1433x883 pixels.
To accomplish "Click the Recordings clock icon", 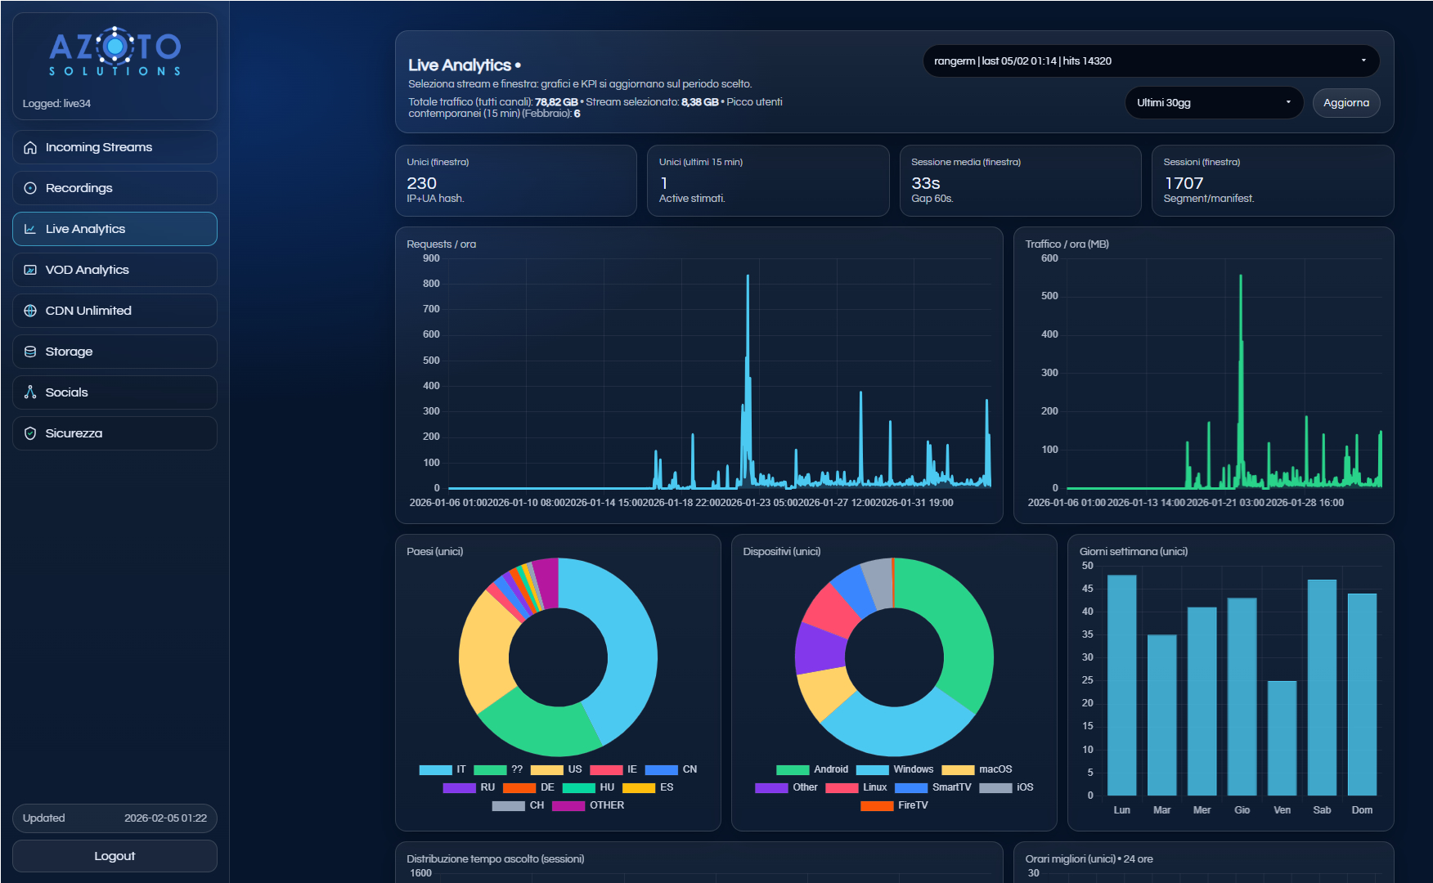I will (x=30, y=188).
